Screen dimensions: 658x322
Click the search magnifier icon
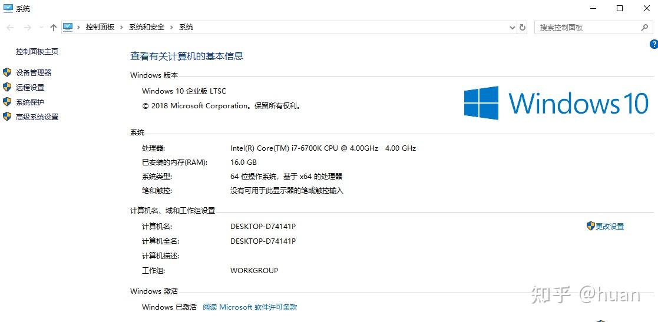point(644,27)
